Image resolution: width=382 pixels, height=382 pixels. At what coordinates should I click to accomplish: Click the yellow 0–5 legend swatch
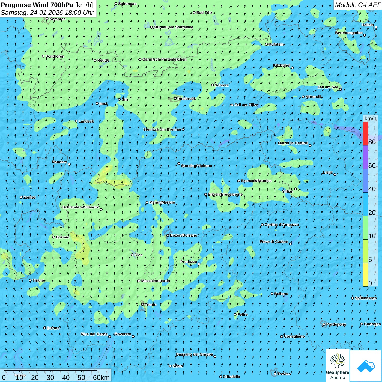coord(365,275)
